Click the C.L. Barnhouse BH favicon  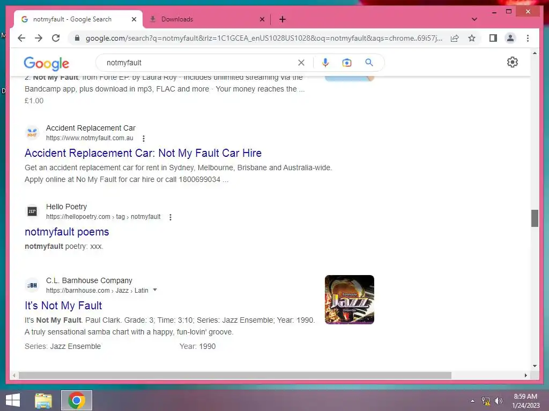[32, 285]
